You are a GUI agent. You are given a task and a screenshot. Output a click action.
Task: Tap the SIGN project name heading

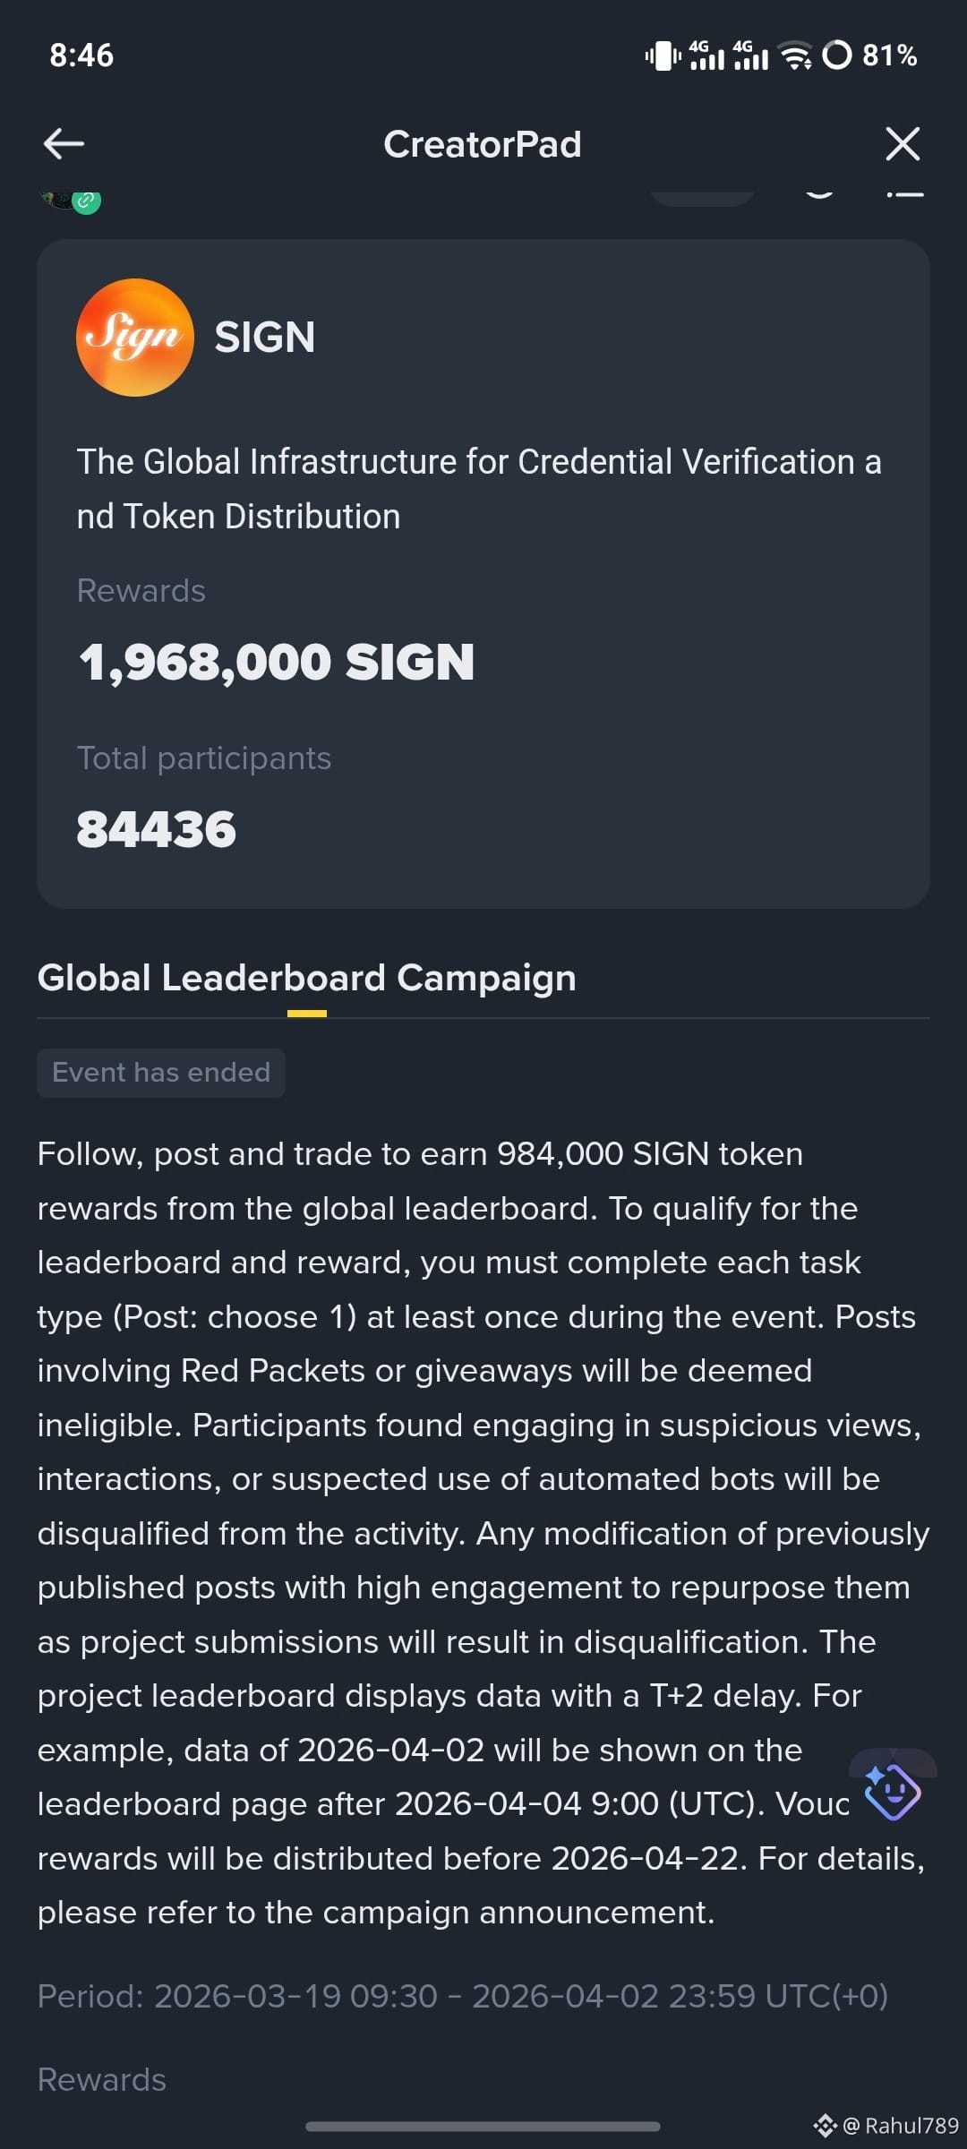[x=265, y=338]
